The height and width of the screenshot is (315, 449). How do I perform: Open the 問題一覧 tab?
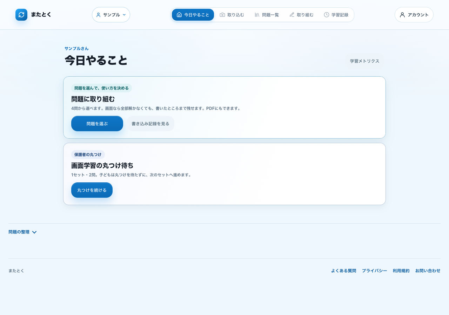[x=267, y=15]
